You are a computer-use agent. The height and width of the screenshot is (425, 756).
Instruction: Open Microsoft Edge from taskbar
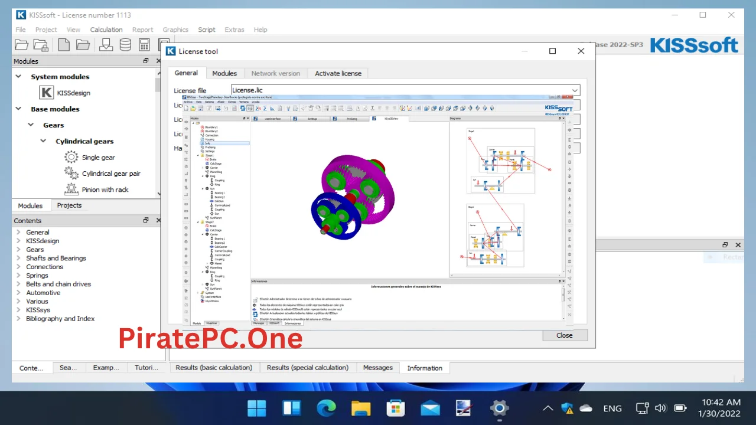(326, 408)
